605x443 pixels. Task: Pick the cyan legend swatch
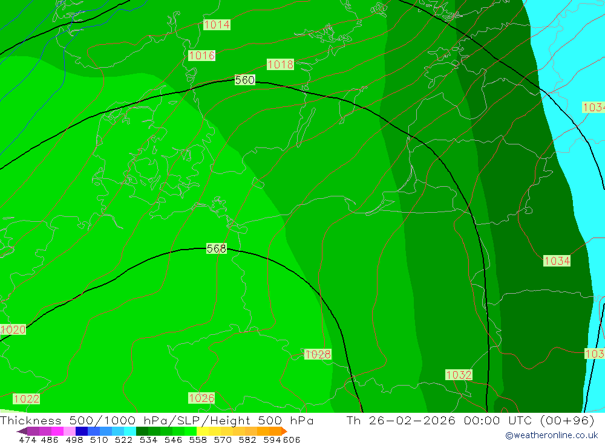tap(130, 431)
